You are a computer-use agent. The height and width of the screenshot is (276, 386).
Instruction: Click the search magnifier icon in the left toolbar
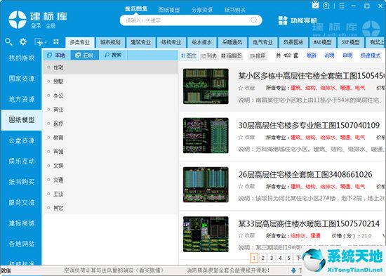(8, 42)
